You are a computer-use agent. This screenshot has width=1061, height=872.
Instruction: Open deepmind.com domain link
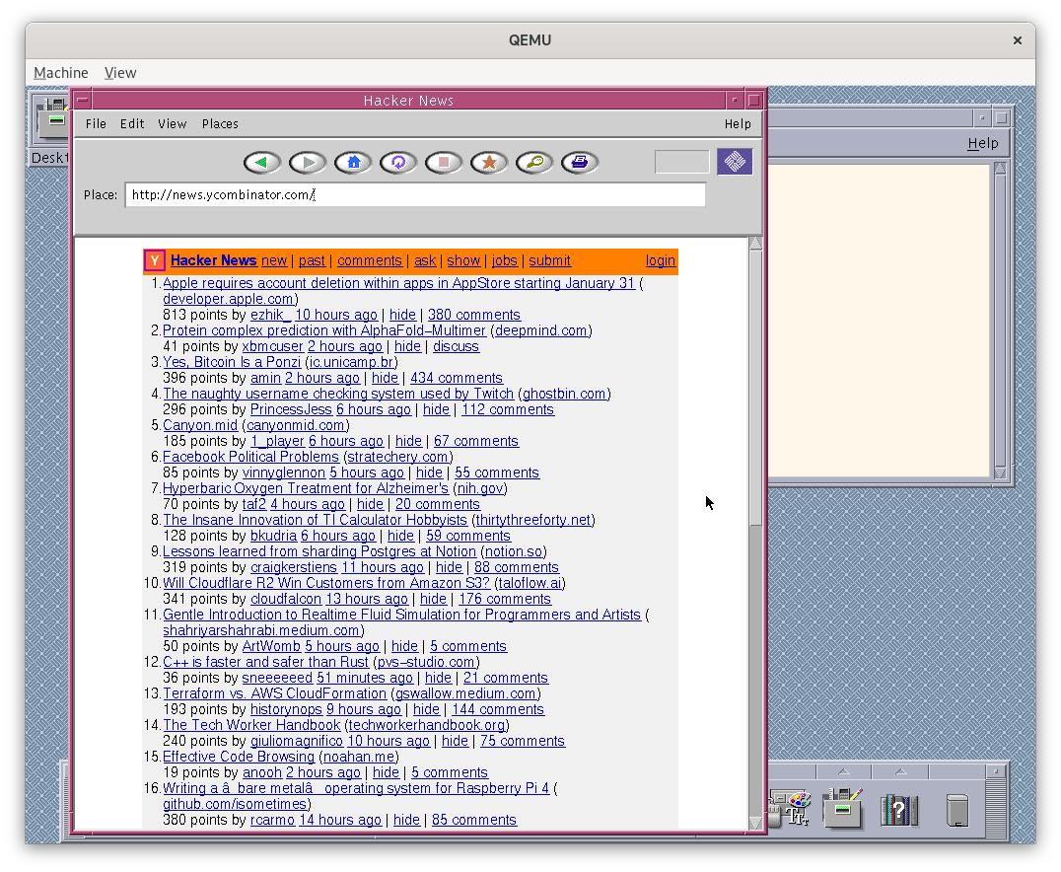pos(541,330)
